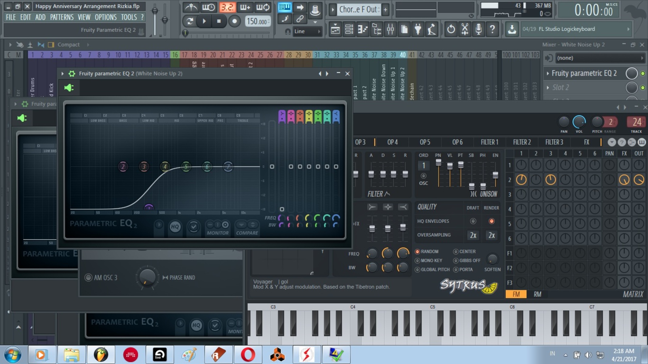
Task: Open the FILE menu
Action: click(x=11, y=17)
